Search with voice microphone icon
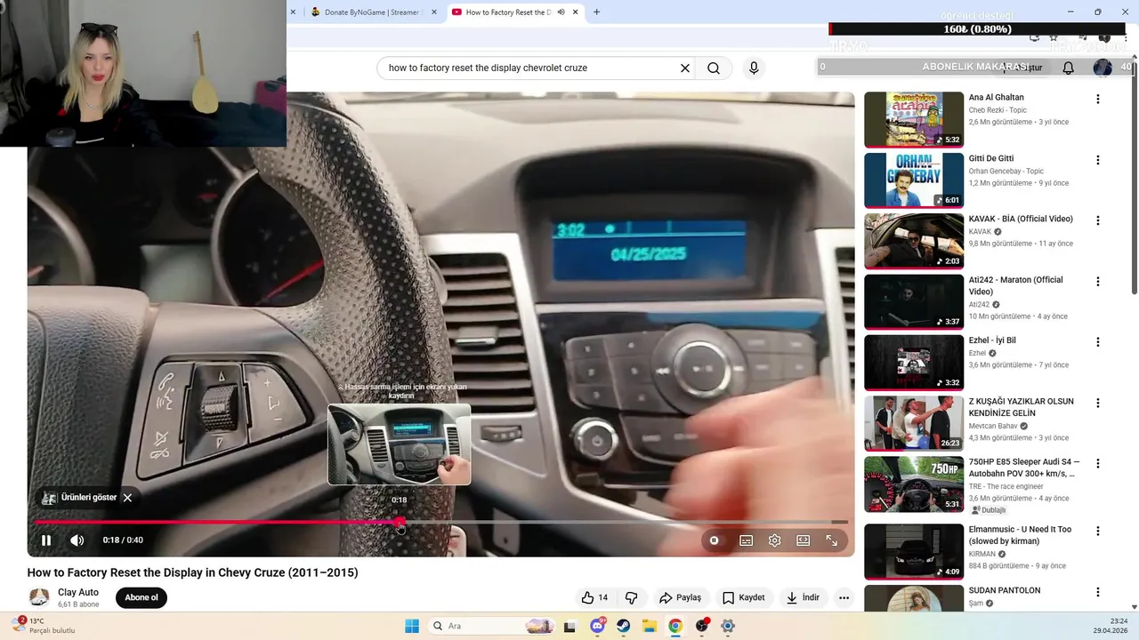This screenshot has width=1139, height=640. tap(754, 68)
